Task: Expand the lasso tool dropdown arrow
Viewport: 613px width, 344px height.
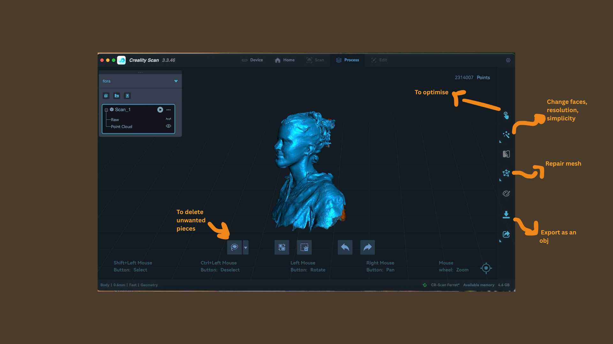Action: [x=246, y=247]
